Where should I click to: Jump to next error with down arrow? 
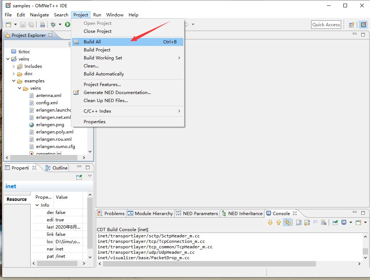coord(270,222)
